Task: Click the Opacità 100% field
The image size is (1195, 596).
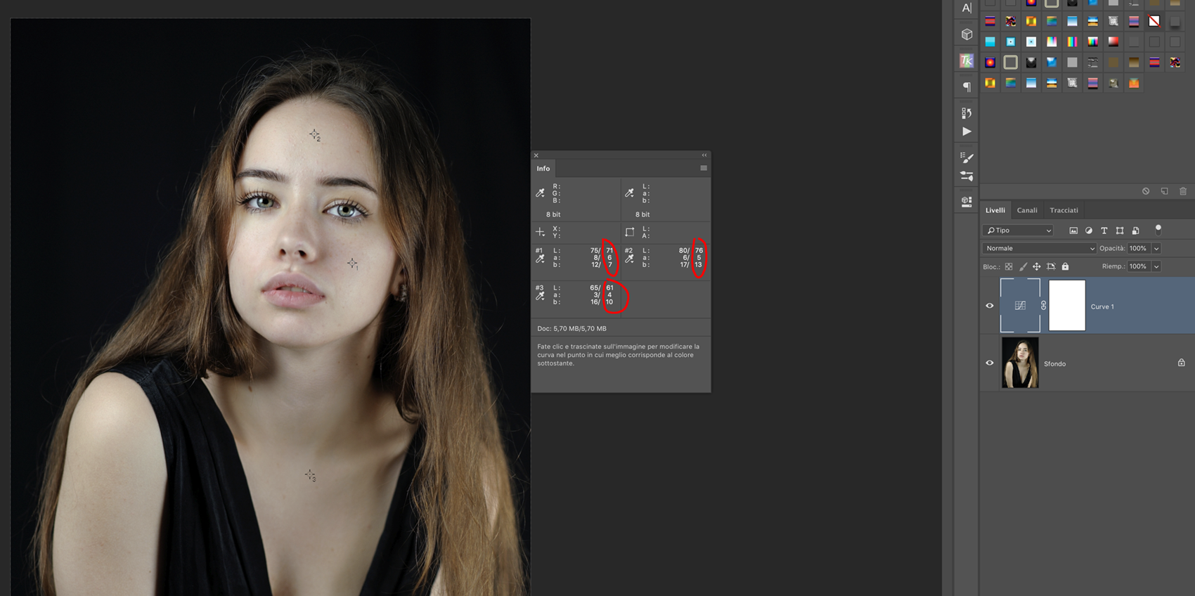Action: click(x=1139, y=248)
